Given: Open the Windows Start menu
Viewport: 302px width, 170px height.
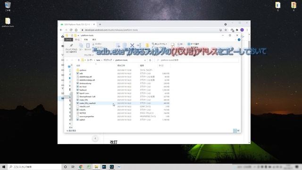Looking at the screenshot, I should [4, 167].
